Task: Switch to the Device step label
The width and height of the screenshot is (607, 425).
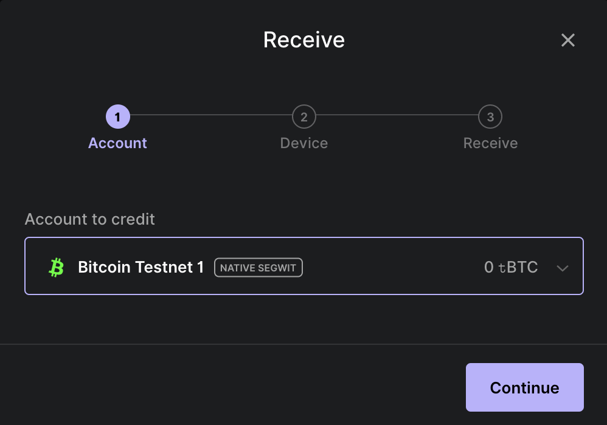Action: tap(304, 143)
